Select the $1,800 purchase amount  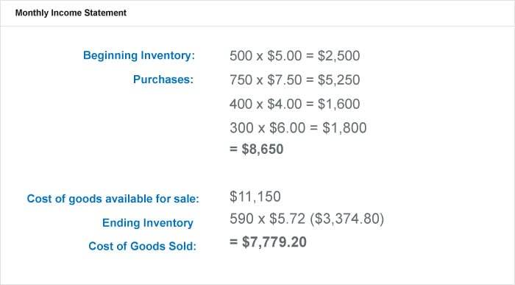344,128
